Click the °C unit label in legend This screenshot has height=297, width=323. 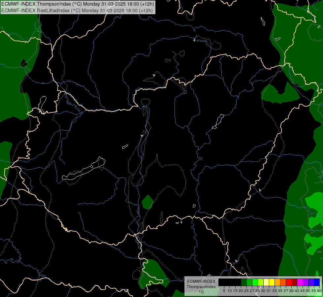[x=202, y=292]
